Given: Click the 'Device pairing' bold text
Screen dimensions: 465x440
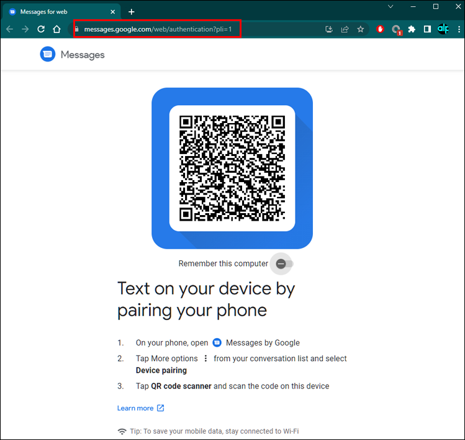Looking at the screenshot, I should tap(161, 370).
